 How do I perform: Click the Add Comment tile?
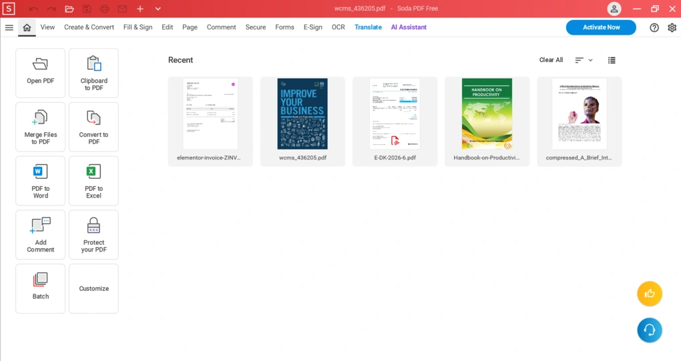(x=40, y=235)
